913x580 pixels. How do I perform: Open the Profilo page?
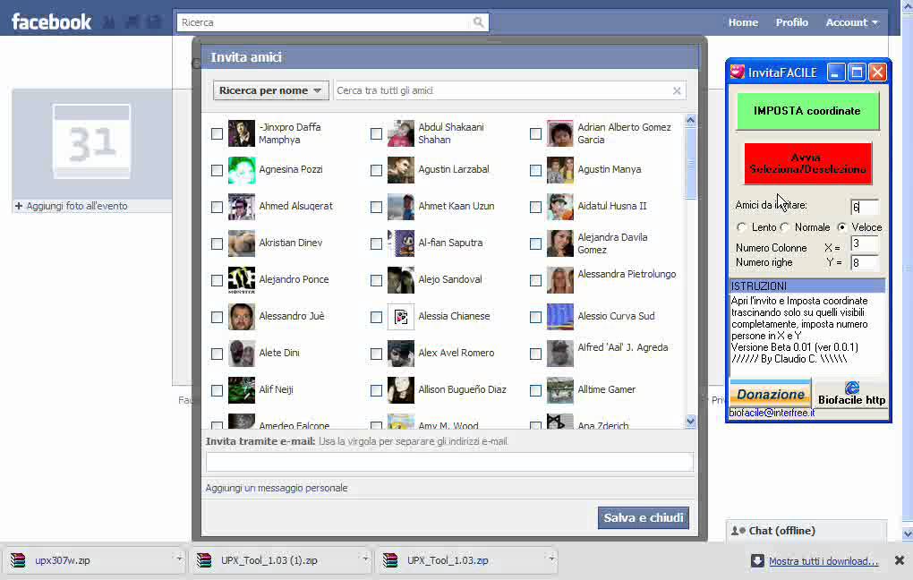coord(791,22)
